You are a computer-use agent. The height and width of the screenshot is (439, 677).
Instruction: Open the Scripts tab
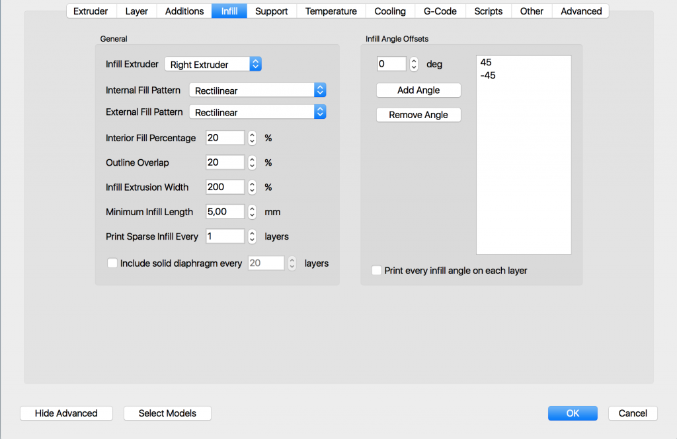coord(489,11)
